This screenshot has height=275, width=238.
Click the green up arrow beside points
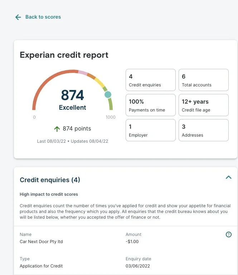pyautogui.click(x=57, y=129)
